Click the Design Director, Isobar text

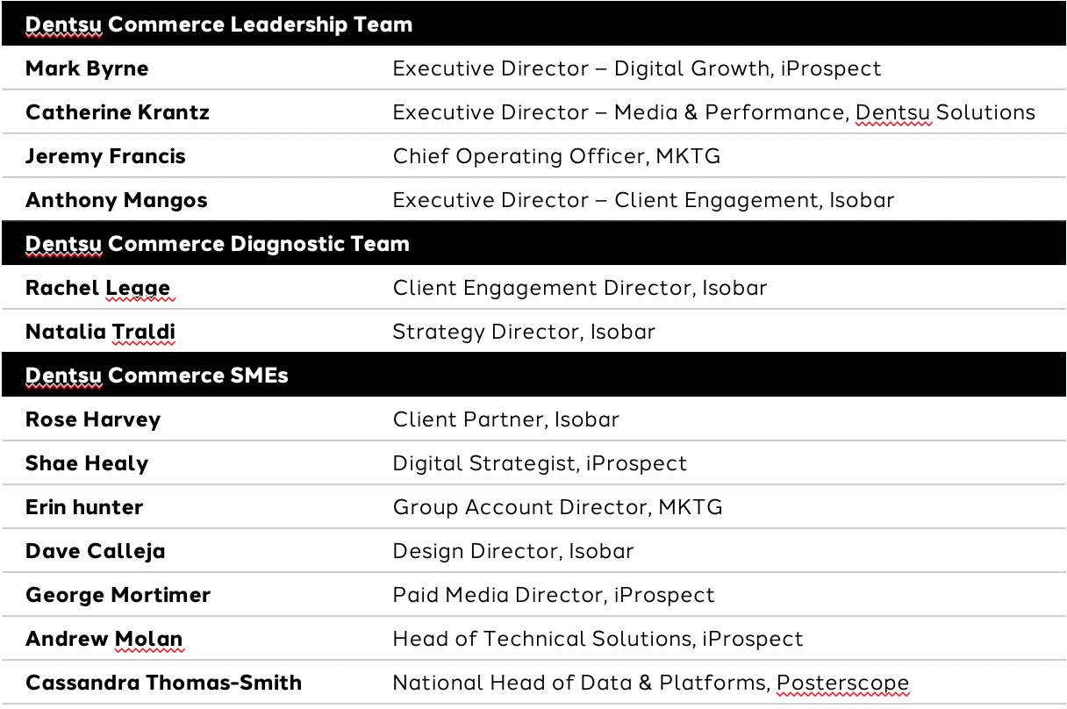[513, 551]
